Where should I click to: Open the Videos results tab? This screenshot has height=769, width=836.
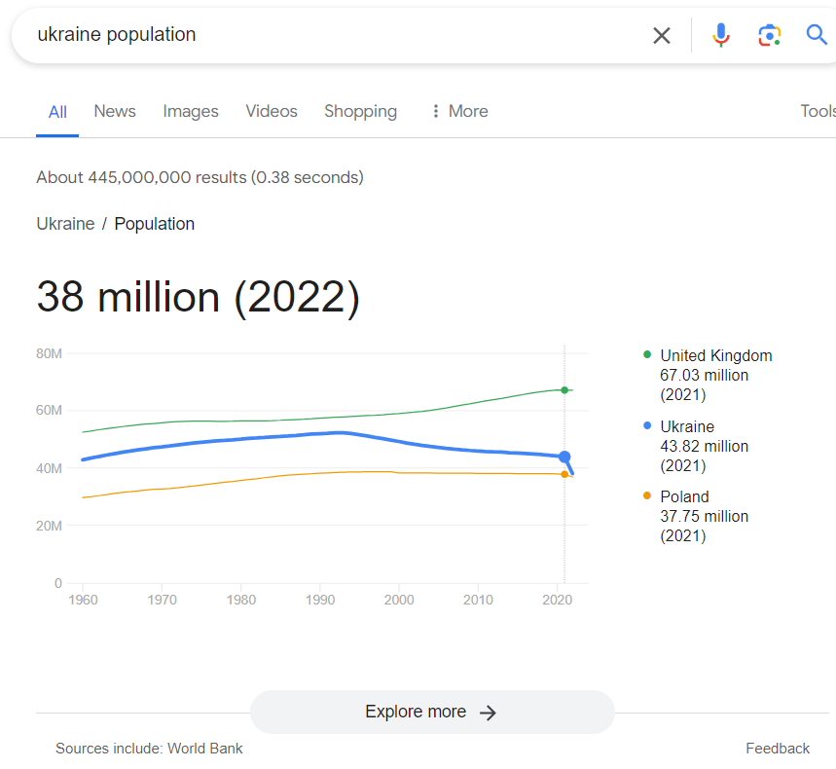(x=272, y=111)
